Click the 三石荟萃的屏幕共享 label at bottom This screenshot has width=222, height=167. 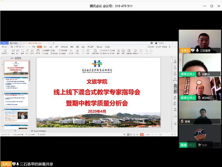36,164
